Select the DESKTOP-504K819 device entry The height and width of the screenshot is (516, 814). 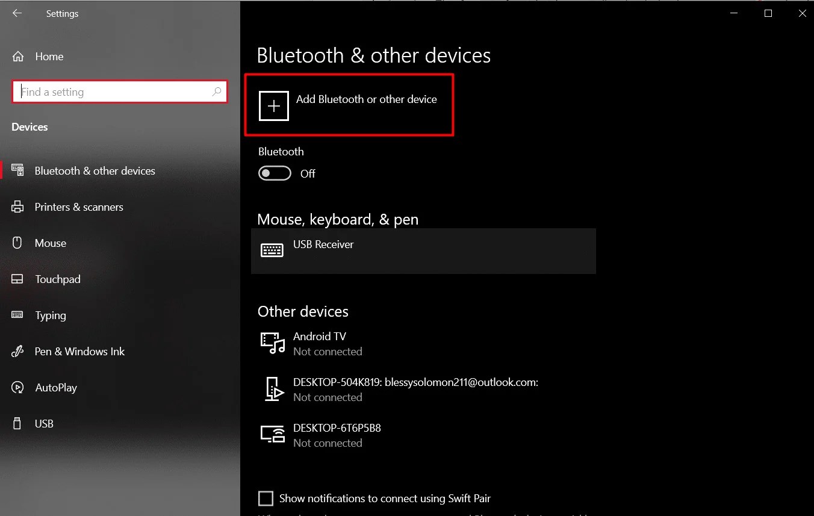tap(415, 389)
